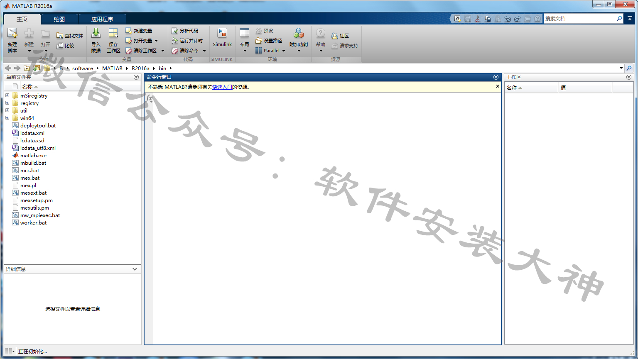638x359 pixels.
Task: Select matlab.exe in the file list
Action: (33, 155)
